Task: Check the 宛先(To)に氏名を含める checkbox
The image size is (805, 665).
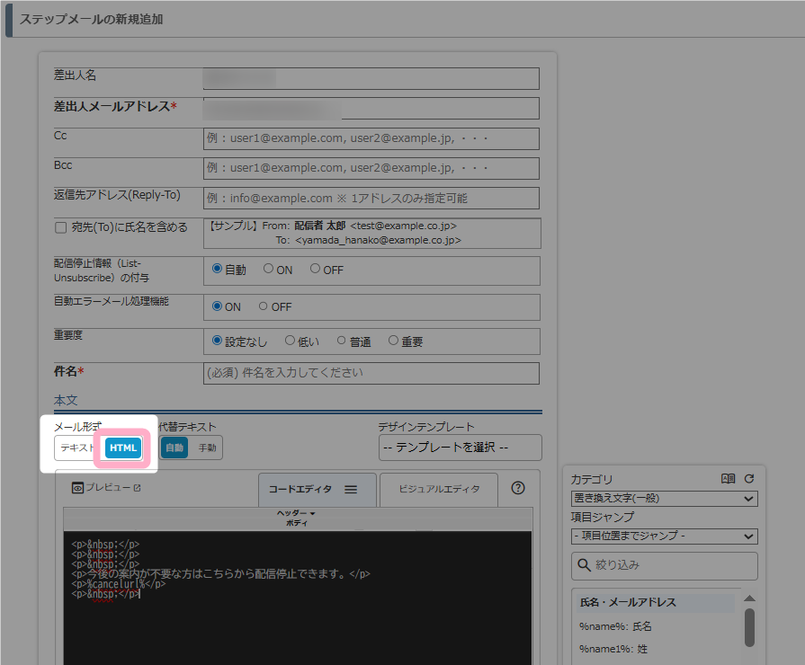Action: coord(61,228)
